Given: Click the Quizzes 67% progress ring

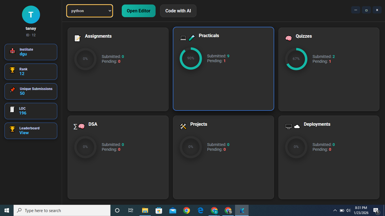Looking at the screenshot, I should click(296, 59).
